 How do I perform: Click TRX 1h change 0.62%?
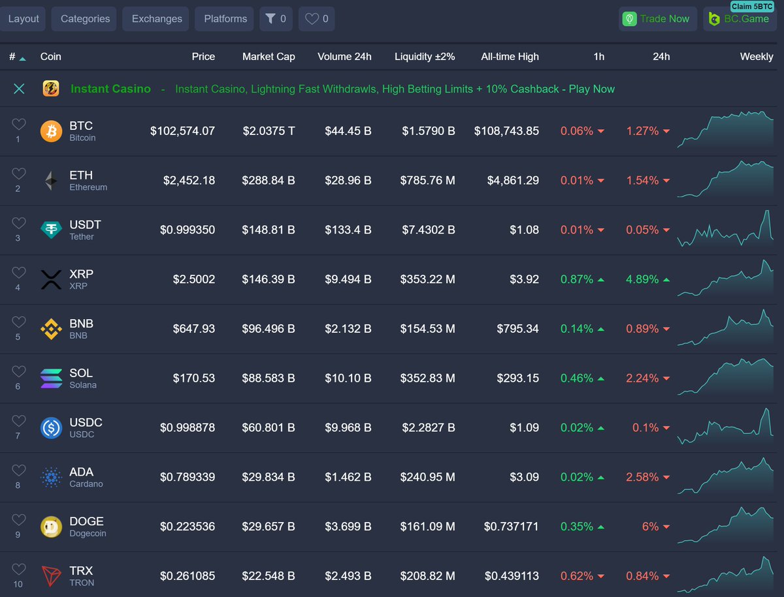(582, 576)
